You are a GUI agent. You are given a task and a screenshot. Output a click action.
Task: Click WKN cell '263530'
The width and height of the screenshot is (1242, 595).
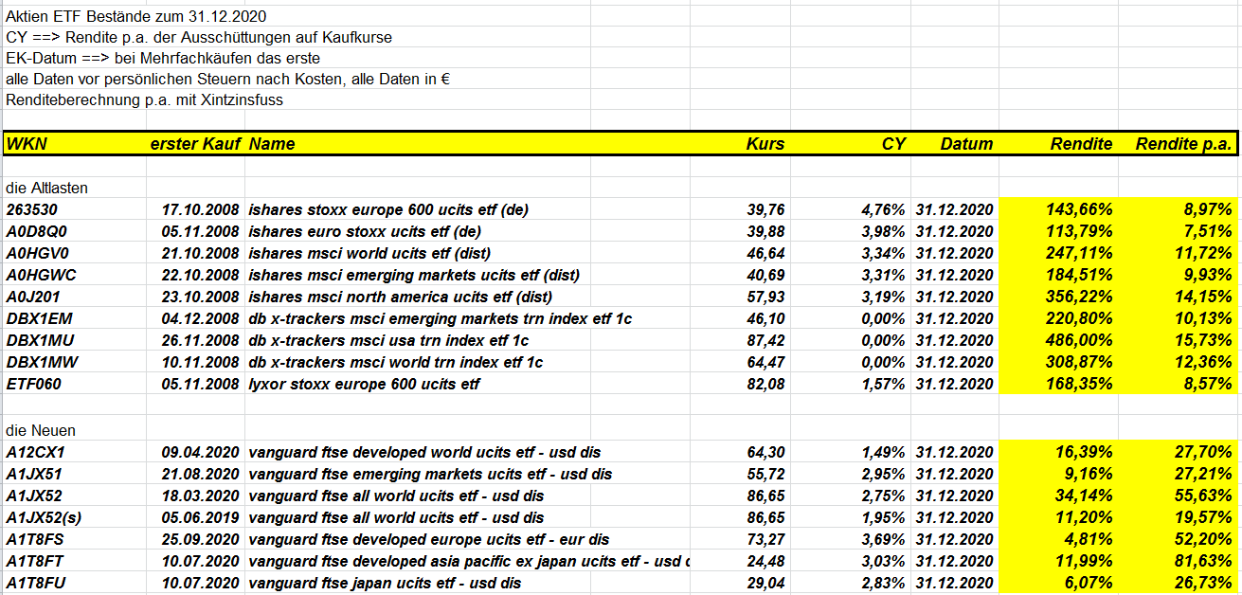pos(30,209)
